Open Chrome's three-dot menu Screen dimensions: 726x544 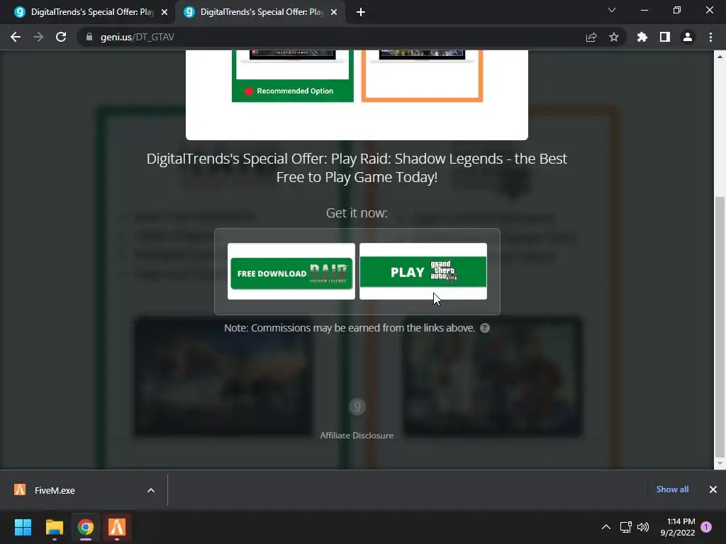[x=710, y=37]
